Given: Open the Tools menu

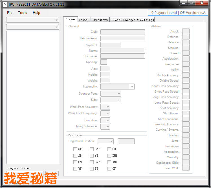Looking at the screenshot, I should pos(23,12).
